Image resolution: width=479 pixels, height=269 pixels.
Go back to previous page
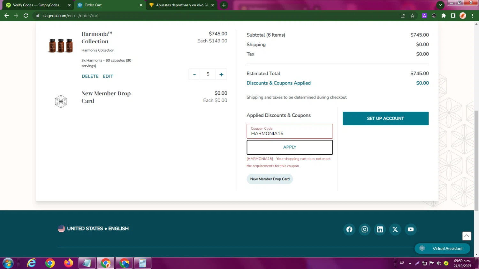pyautogui.click(x=6, y=16)
